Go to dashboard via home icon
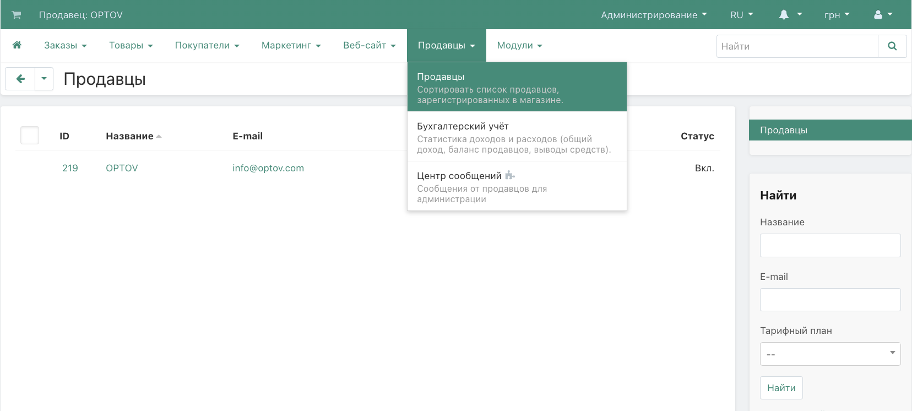 (17, 45)
